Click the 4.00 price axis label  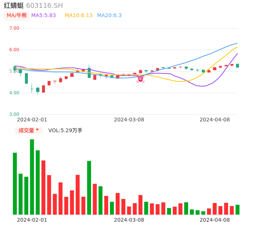click(14, 93)
